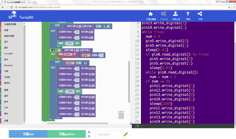Zoom out with the lower magnifier icon
Viewport: 236px width, 139px height.
coord(89,136)
